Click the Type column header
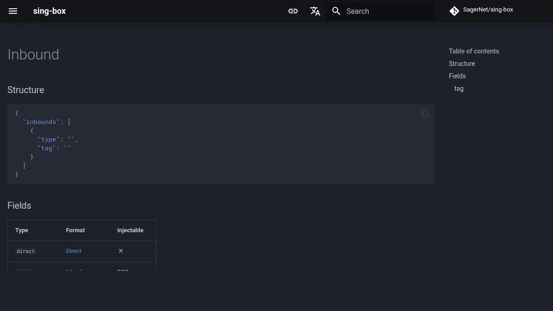 22,230
